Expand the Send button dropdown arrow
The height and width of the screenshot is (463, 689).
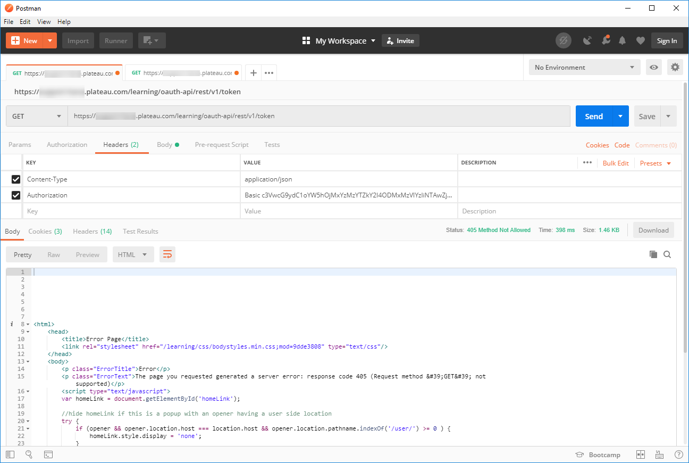[x=620, y=116]
